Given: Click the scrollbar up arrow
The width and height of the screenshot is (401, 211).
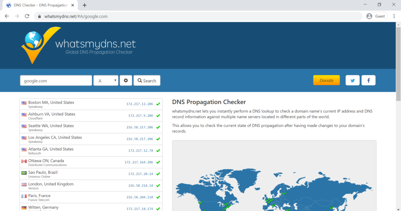Looking at the screenshot, I should point(398,25).
